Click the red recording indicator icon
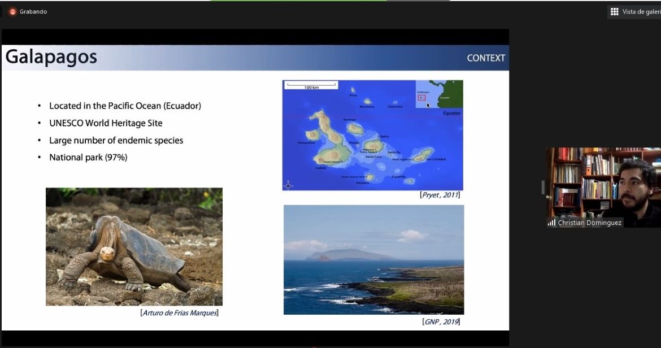The image size is (661, 348). coord(12,12)
